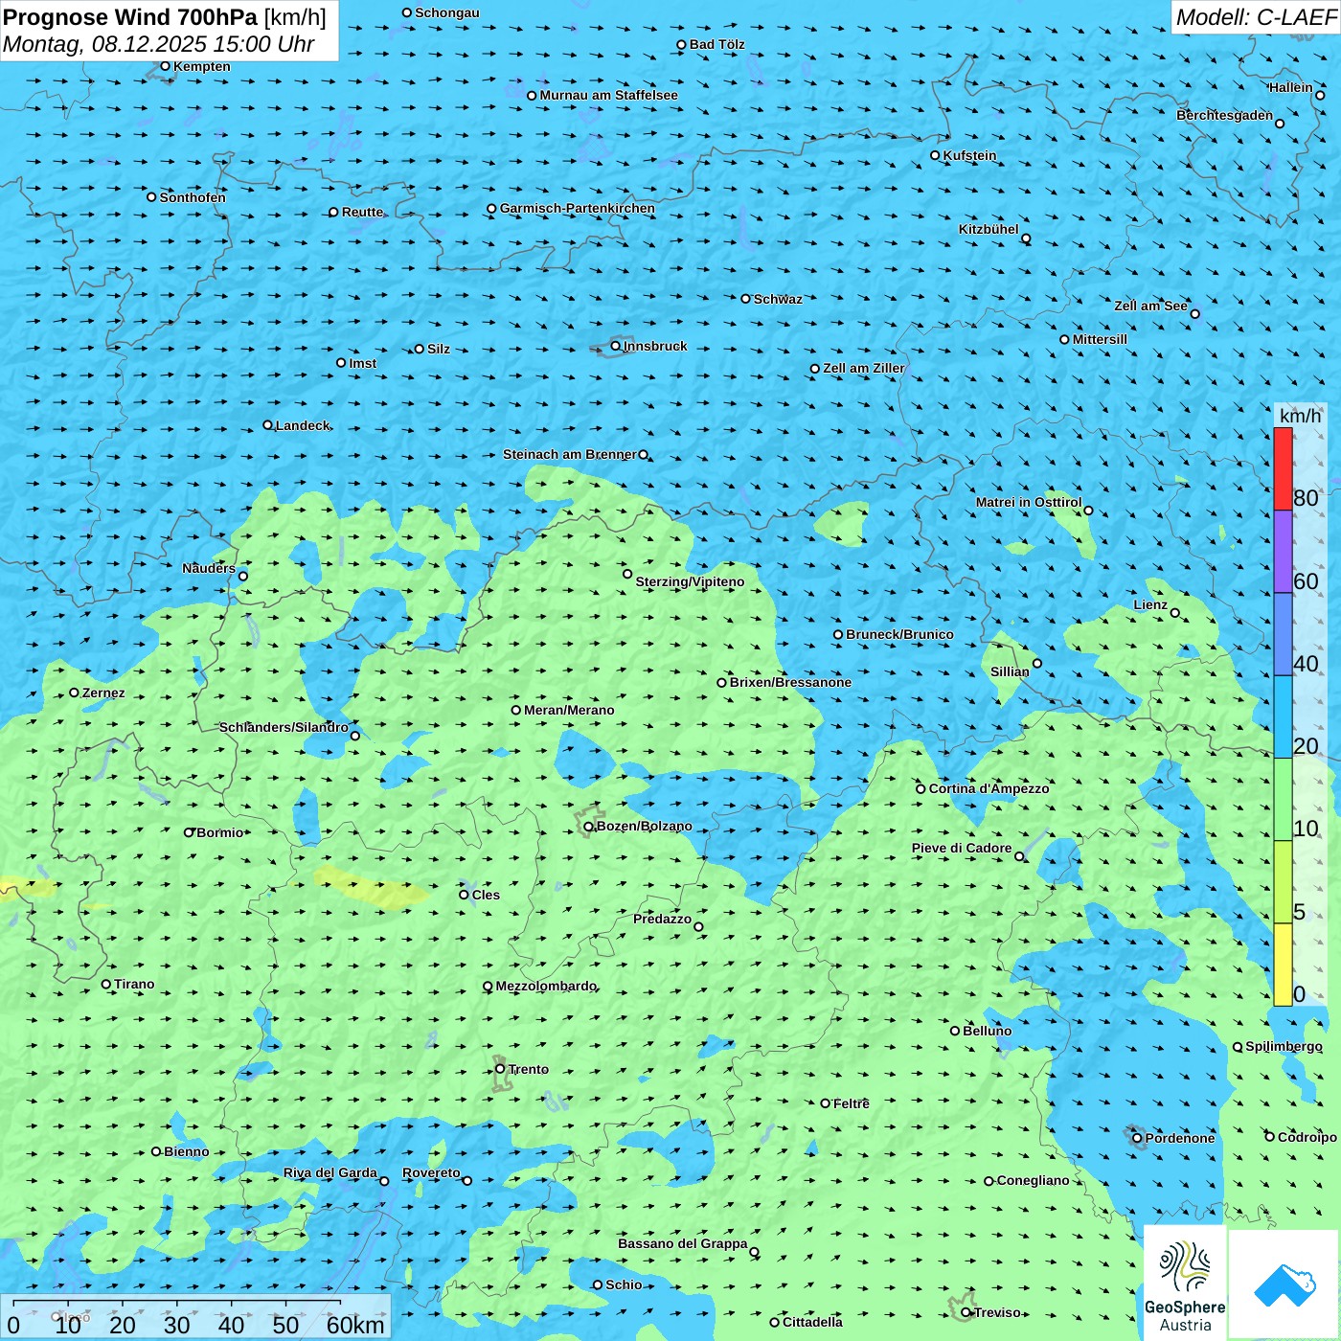This screenshot has height=1341, width=1341.
Task: Click the GeoSphere Austria logo
Action: click(x=1185, y=1285)
